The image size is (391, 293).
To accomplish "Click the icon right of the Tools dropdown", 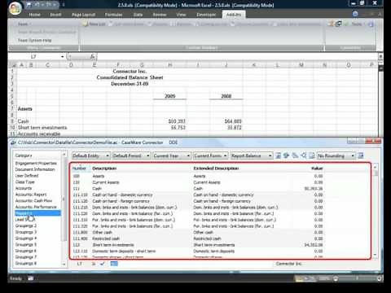I will click(x=371, y=24).
